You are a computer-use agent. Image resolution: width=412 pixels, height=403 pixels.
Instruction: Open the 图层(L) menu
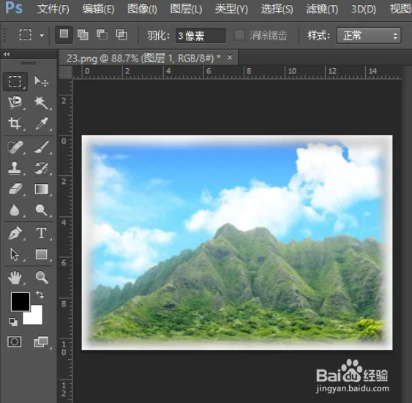(187, 10)
